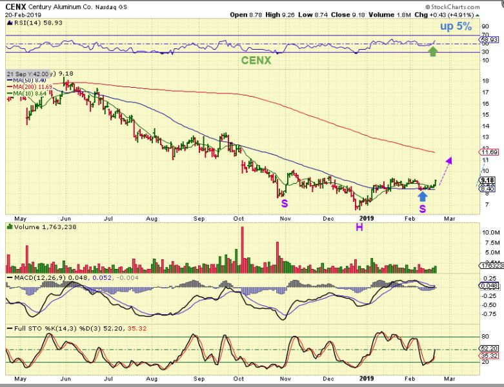The height and width of the screenshot is (387, 504).
Task: Click the '21 Sep Y:42.00' crosshair readout
Action: (28, 74)
